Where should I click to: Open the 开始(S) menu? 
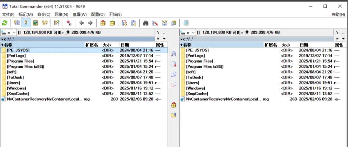(115, 15)
